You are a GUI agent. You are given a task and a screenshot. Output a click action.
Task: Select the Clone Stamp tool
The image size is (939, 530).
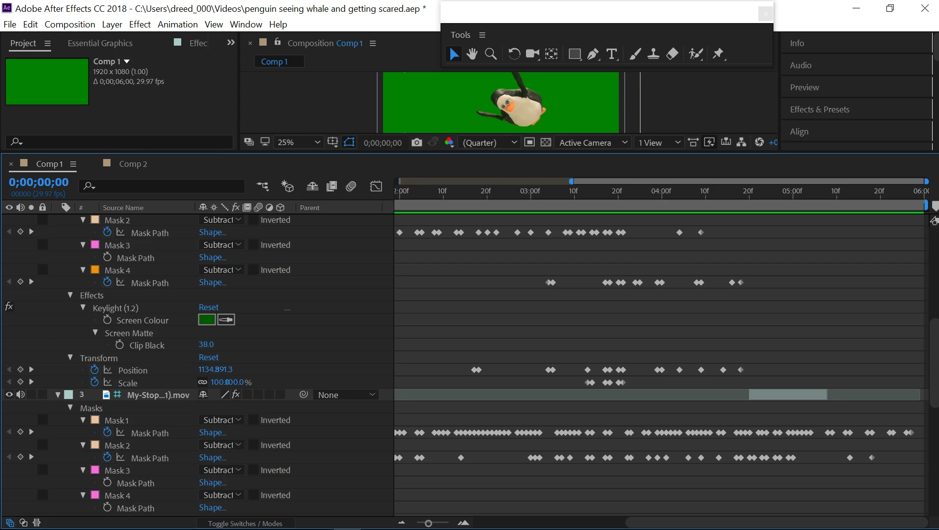click(653, 54)
